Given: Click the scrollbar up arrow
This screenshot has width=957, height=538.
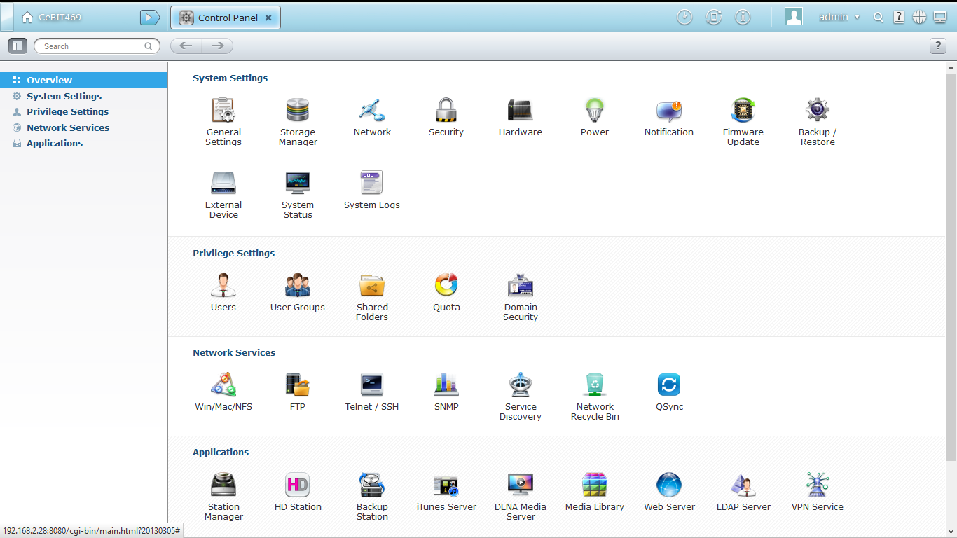Looking at the screenshot, I should [951, 68].
